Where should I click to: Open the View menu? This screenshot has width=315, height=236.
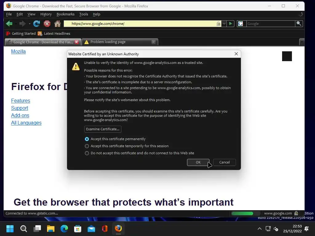coord(31,14)
